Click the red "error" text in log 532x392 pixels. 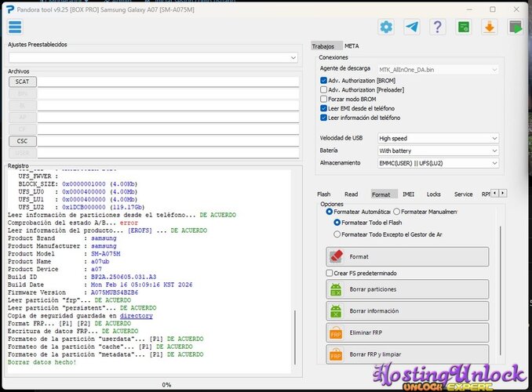[x=129, y=223]
